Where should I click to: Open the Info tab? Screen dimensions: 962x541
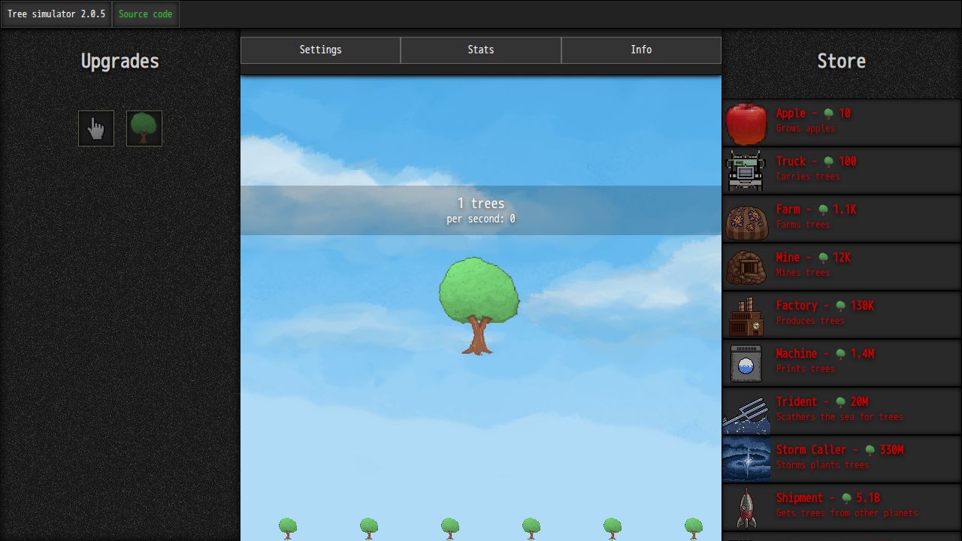click(641, 50)
